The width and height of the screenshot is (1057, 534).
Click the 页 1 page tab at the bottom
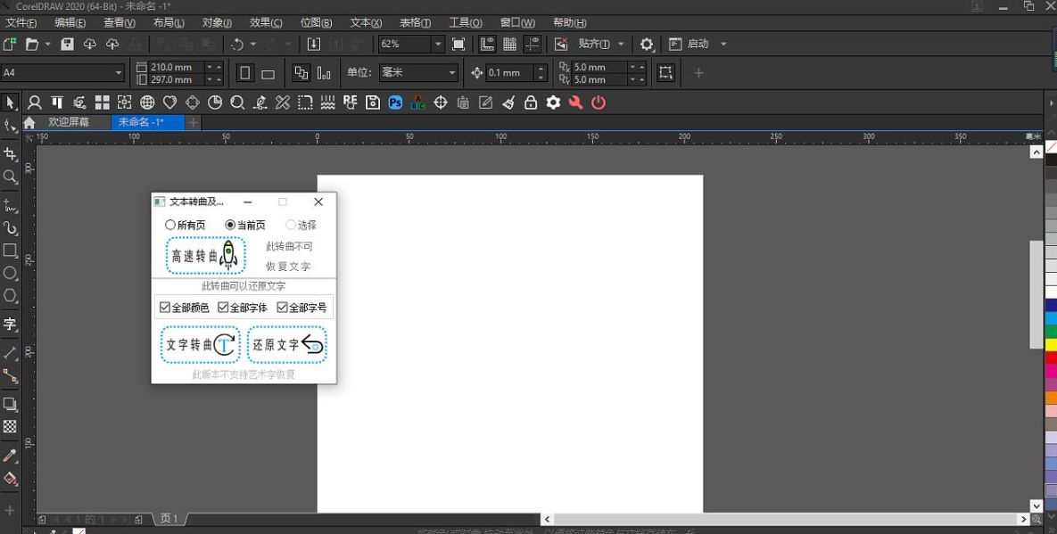coord(169,518)
